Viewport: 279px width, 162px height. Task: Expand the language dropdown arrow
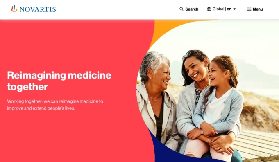pos(234,9)
